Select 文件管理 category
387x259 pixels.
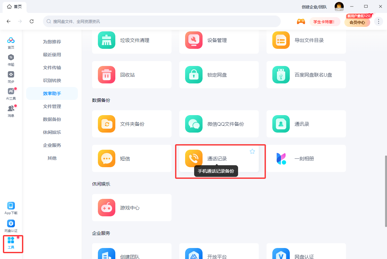point(52,106)
